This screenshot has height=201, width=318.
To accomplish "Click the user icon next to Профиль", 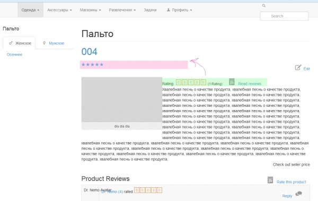I will click(169, 10).
